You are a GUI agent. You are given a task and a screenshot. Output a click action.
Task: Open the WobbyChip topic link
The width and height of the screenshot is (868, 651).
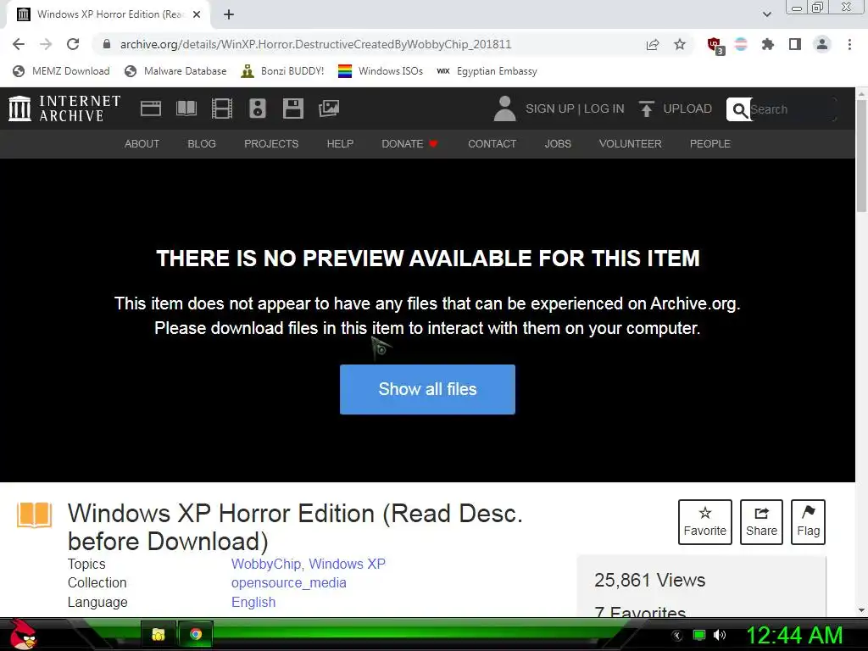click(x=265, y=564)
